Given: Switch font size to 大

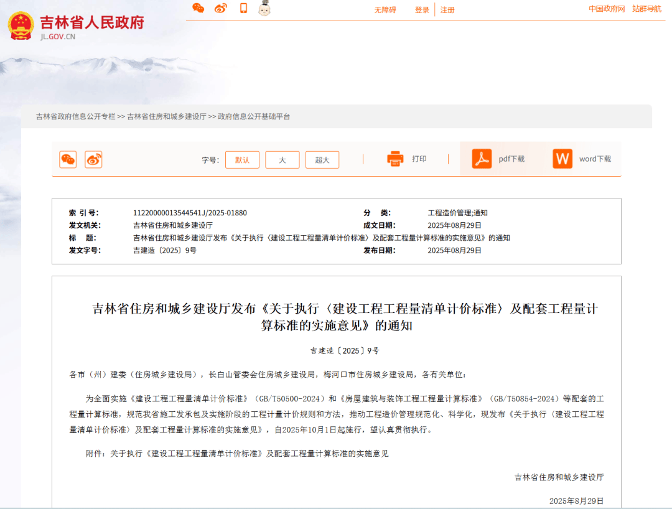Looking at the screenshot, I should 282,160.
